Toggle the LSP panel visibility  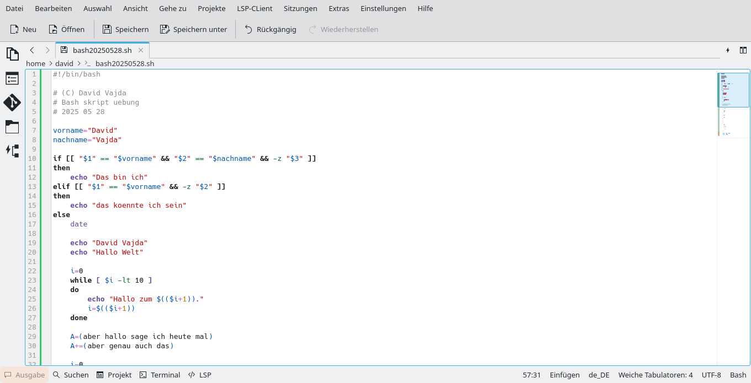tap(199, 375)
